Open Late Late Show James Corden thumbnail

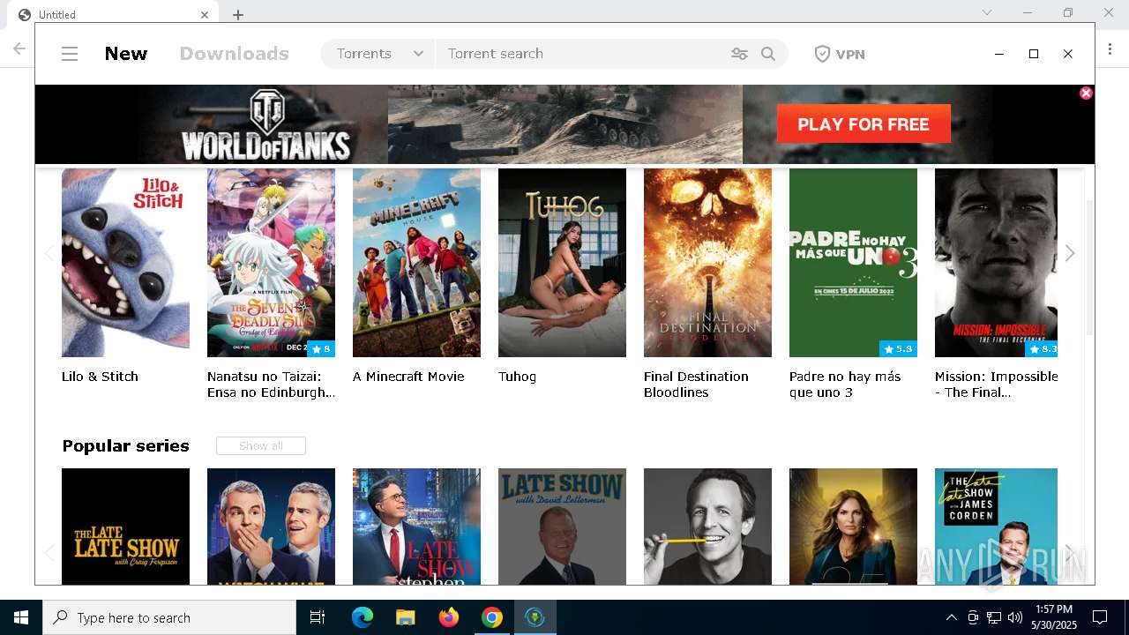(x=996, y=527)
